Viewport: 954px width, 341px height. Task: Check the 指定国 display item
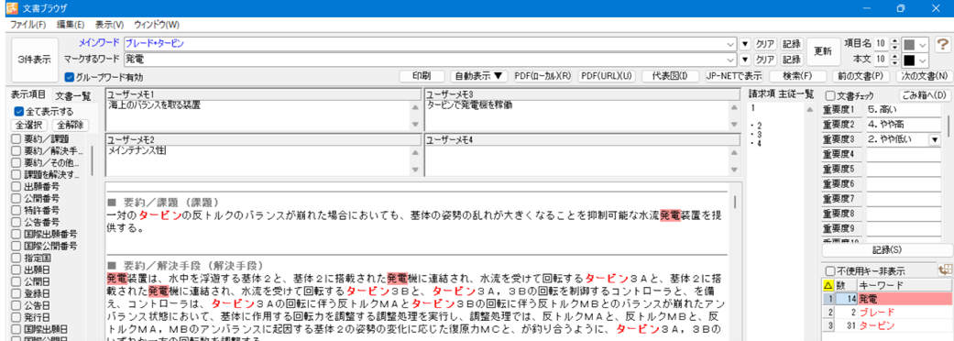click(x=16, y=258)
